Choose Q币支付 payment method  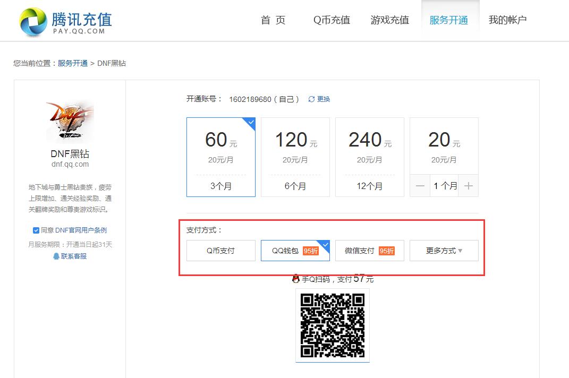click(x=221, y=251)
